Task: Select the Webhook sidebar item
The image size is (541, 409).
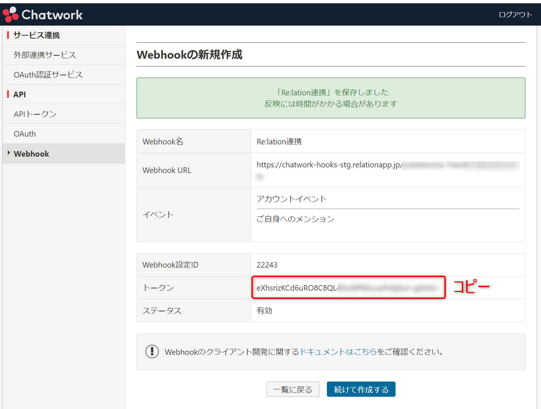Action: (x=64, y=154)
